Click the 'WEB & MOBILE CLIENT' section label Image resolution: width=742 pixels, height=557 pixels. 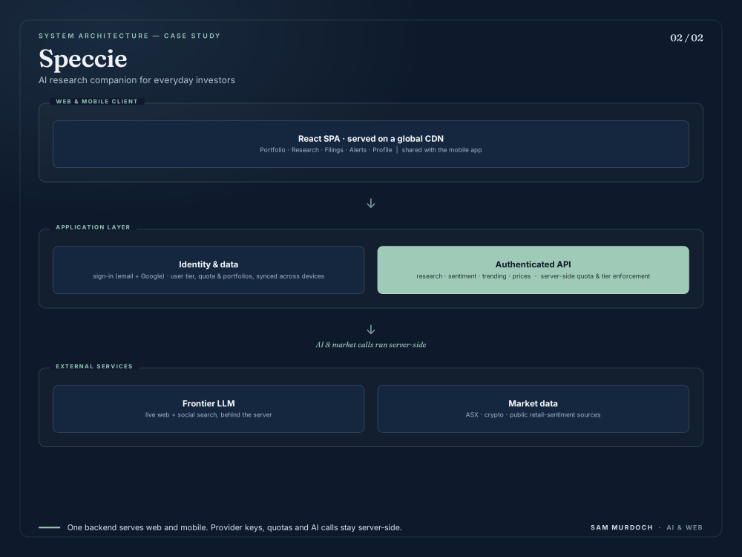coord(97,101)
